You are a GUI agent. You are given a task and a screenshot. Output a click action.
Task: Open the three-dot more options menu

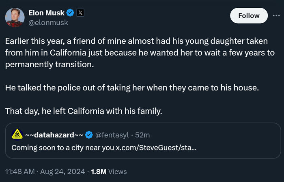tap(278, 15)
